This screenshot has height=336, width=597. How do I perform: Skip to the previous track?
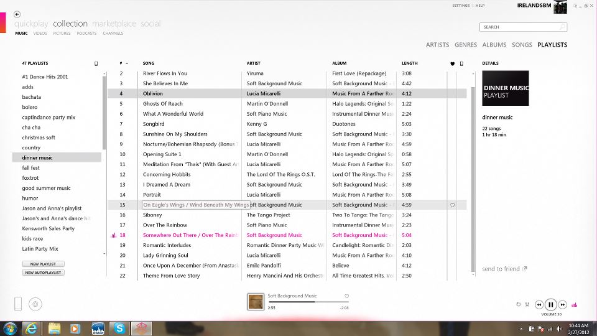(x=539, y=305)
